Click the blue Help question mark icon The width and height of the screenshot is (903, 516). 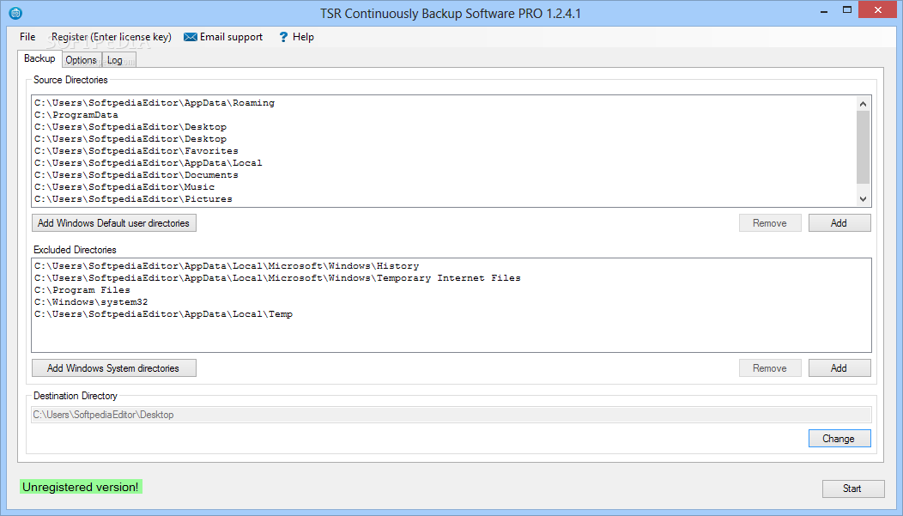tap(283, 37)
